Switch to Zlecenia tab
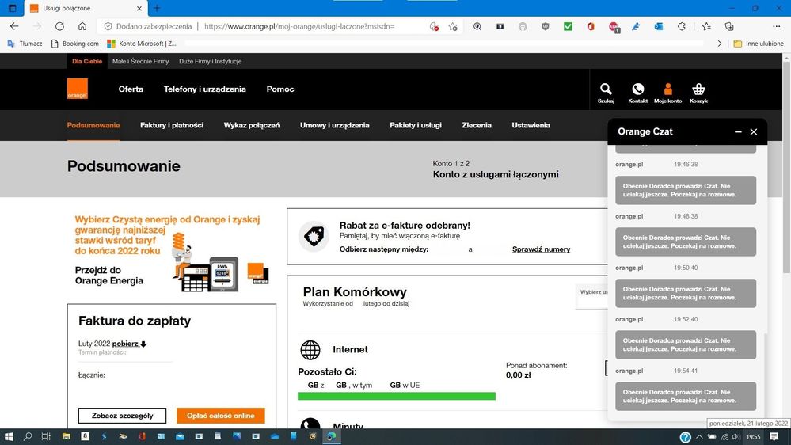Screen dimensions: 791x445 (477, 125)
